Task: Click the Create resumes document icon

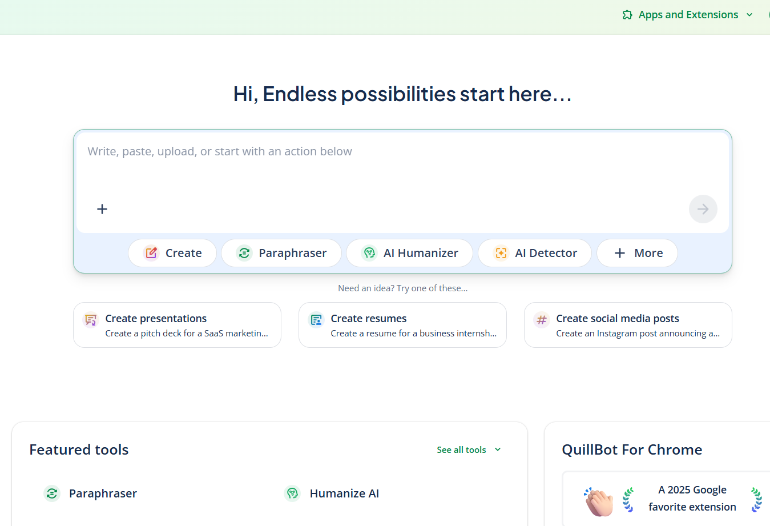Action: pos(316,319)
